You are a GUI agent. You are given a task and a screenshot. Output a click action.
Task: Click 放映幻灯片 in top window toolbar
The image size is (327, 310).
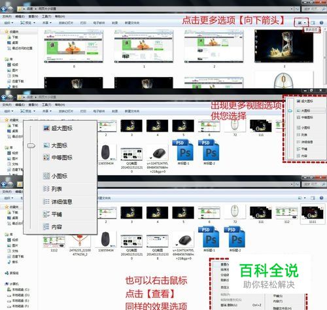tap(66, 23)
